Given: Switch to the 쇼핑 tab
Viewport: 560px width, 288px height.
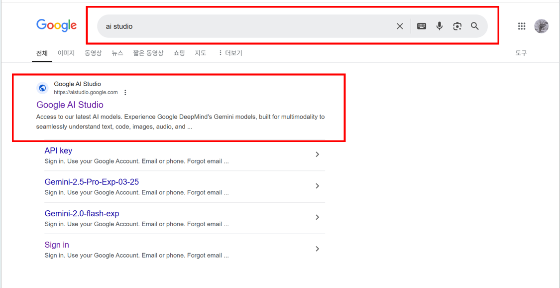Looking at the screenshot, I should 179,53.
